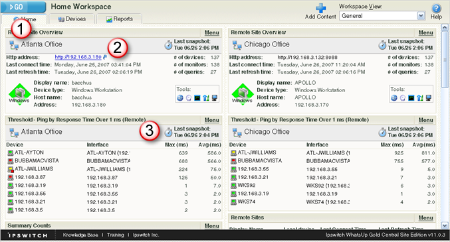Image resolution: width=450 pixels, height=242 pixels.
Task: Open the Workspace View dropdown
Action: click(382, 16)
